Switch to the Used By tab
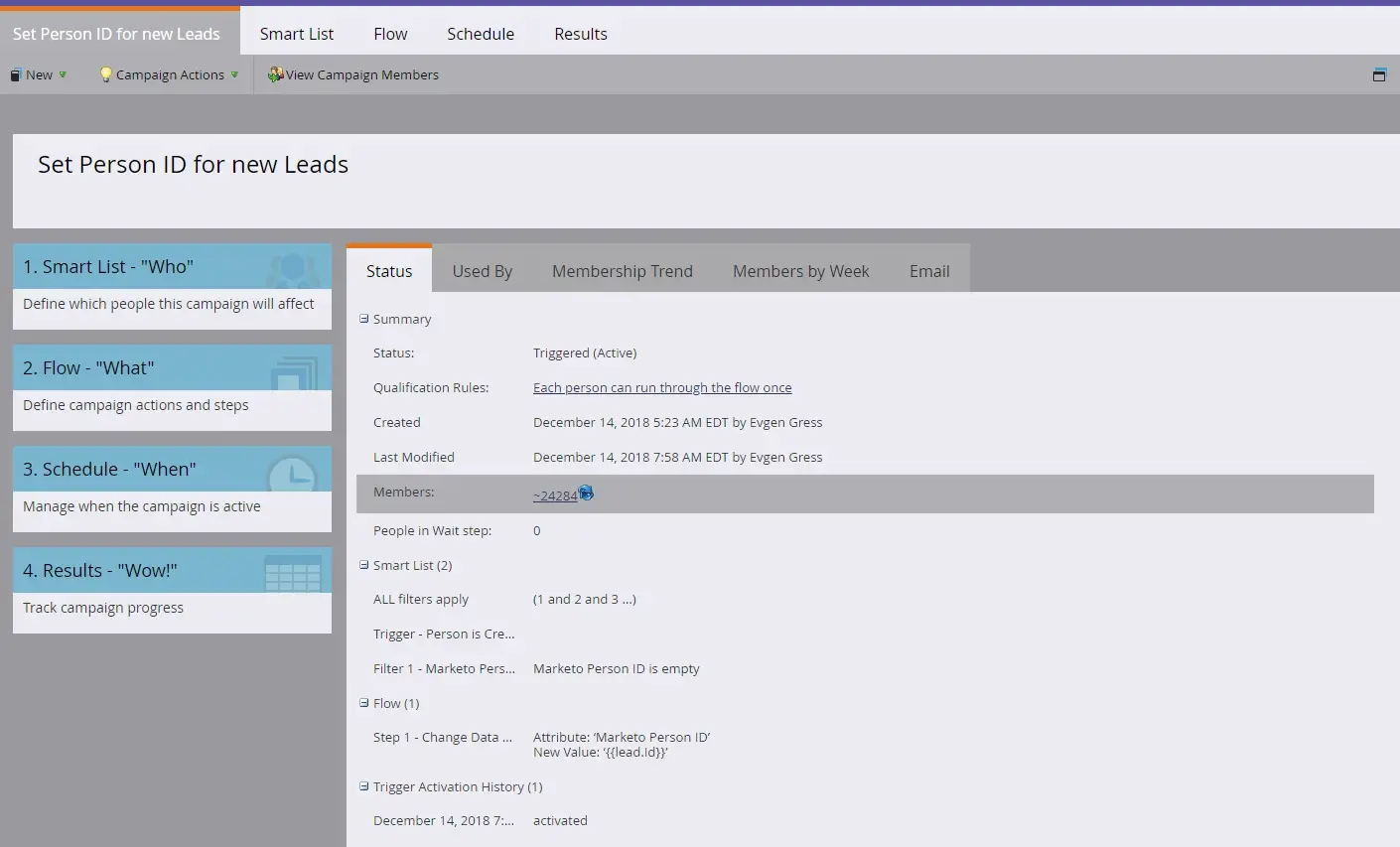 (483, 271)
